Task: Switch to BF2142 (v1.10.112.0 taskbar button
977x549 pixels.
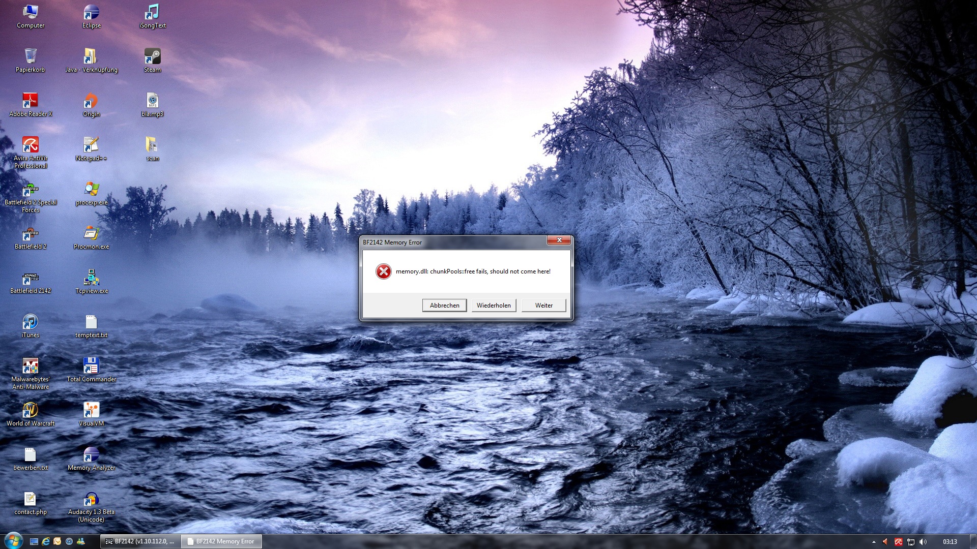Action: [x=140, y=542]
